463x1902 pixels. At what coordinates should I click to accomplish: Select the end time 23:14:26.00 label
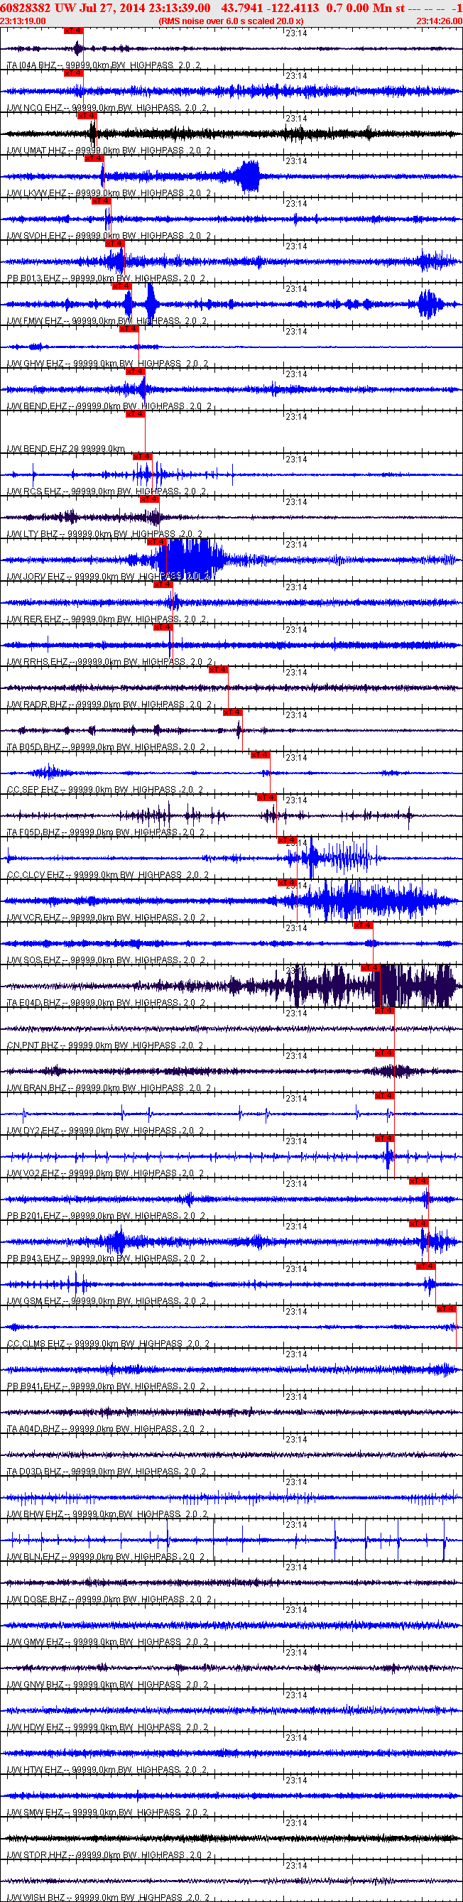coord(440,21)
